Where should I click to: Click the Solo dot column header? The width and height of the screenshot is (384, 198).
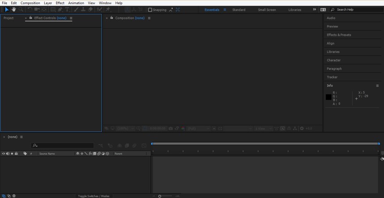[x=12, y=154]
